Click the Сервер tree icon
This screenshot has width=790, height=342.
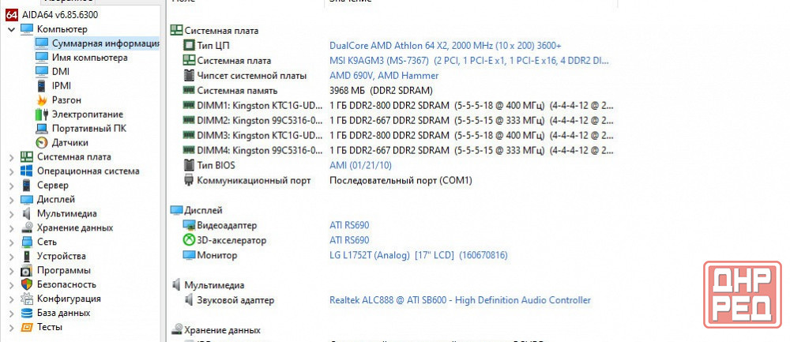pos(27,185)
